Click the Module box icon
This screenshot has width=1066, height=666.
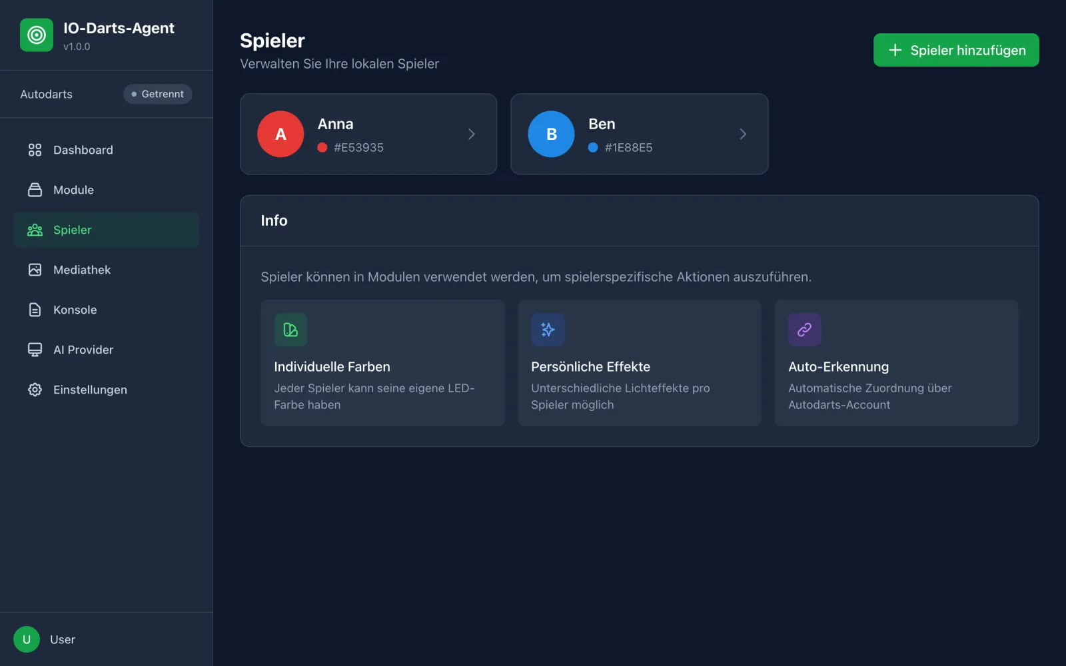click(x=35, y=190)
